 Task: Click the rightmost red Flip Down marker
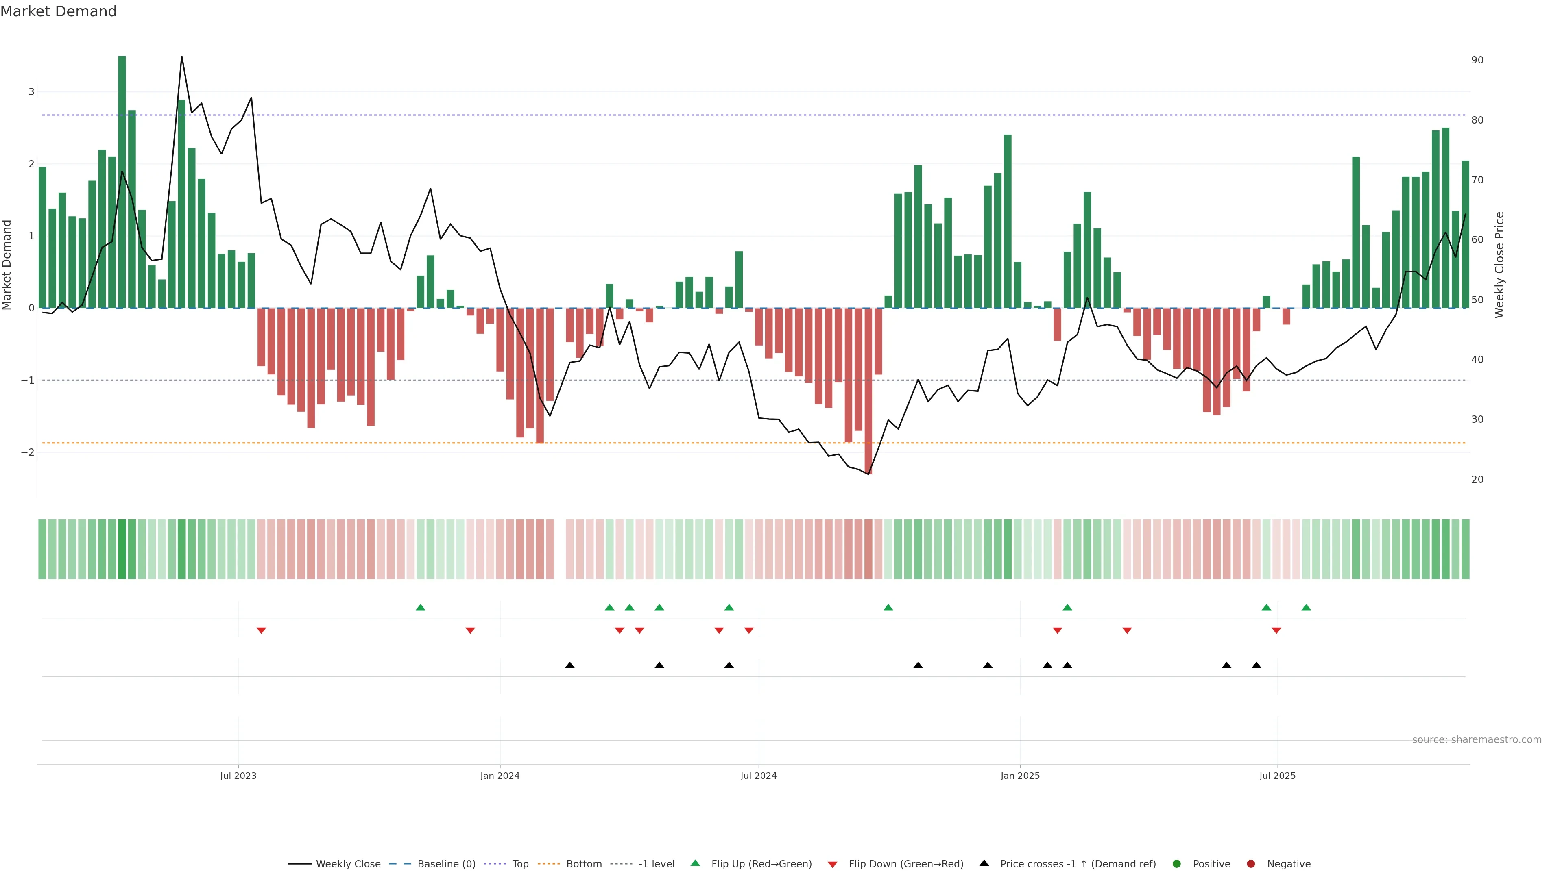1276,631
